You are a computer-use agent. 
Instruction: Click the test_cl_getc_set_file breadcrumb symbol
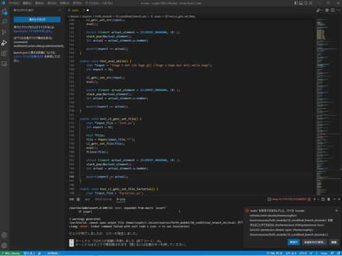point(180,16)
